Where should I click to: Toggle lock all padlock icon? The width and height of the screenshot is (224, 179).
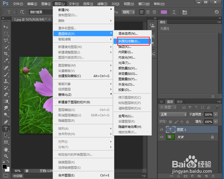188,122
